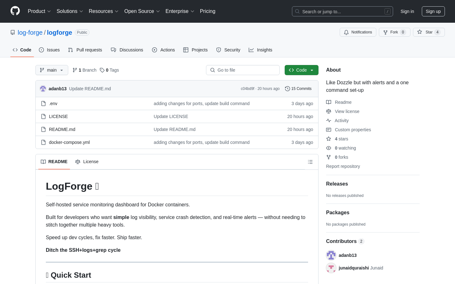View the 15 Commits history
This screenshot has width=455, height=284.
298,89
